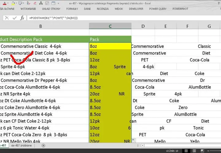Select column F header
The height and width of the screenshot is (153, 221).
187,26
